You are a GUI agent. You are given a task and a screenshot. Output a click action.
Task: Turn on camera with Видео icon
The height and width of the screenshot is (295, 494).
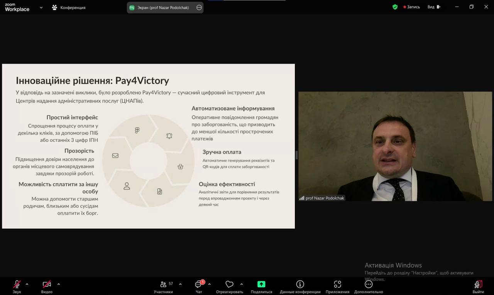click(47, 285)
